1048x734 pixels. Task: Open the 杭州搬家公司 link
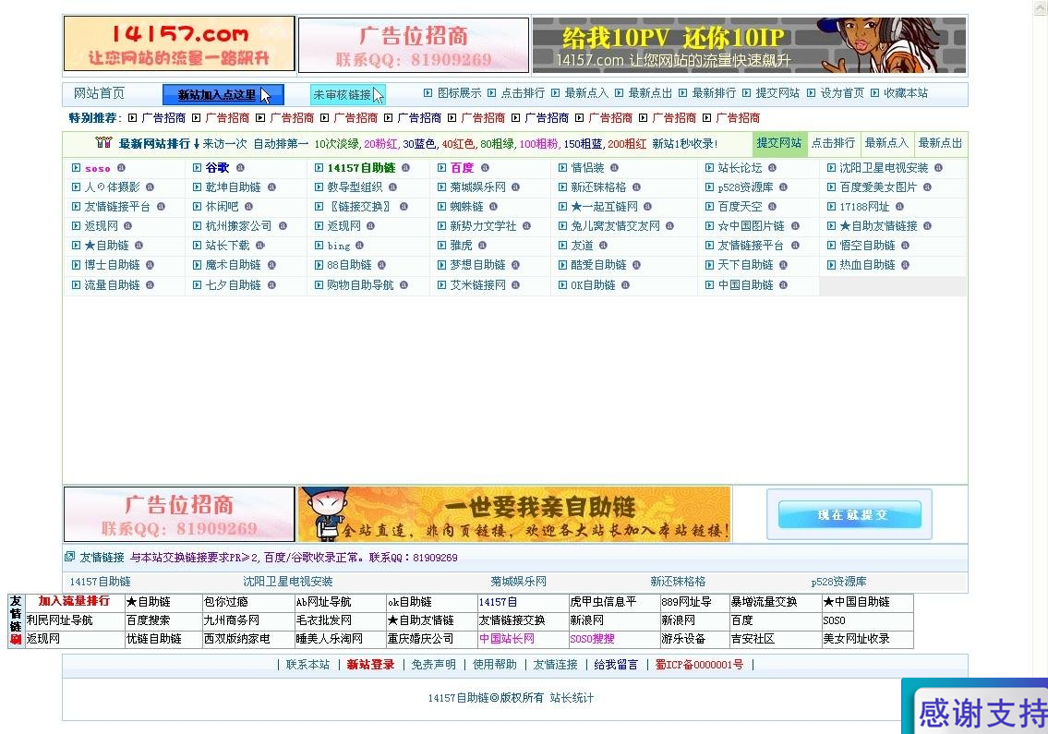238,226
